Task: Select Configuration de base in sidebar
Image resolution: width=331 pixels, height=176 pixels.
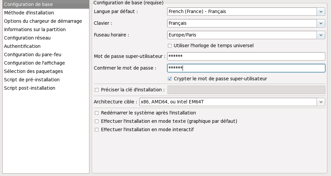Action: pos(46,4)
